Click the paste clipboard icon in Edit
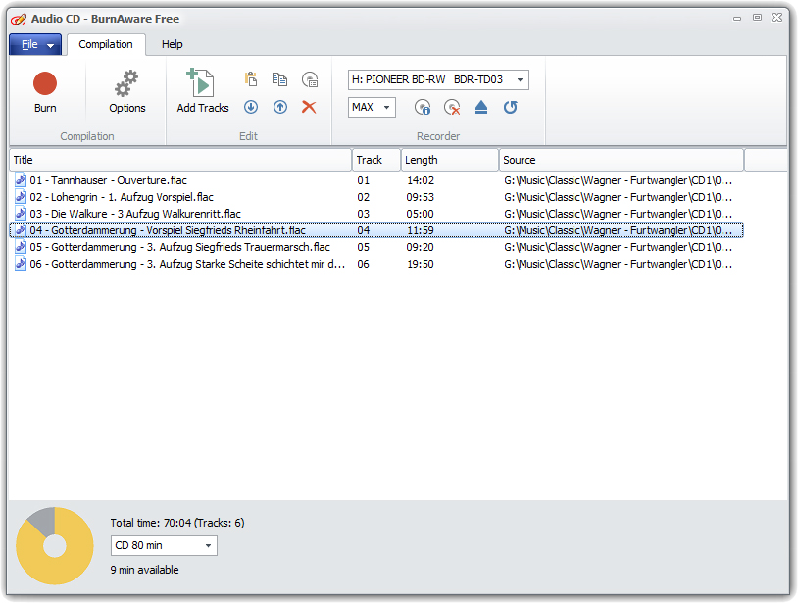Screen dimensions: 798x603 click(x=251, y=80)
